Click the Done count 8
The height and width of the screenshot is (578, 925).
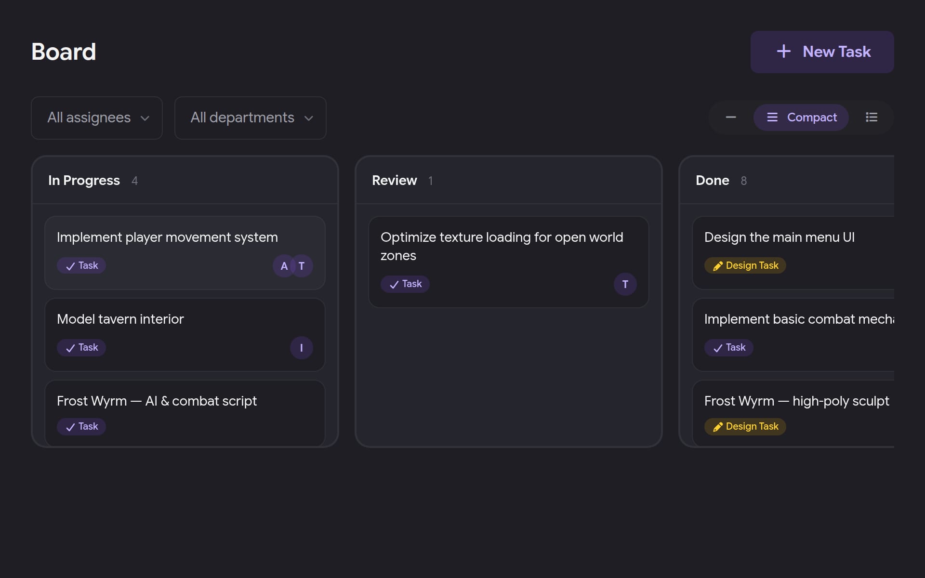tap(743, 181)
